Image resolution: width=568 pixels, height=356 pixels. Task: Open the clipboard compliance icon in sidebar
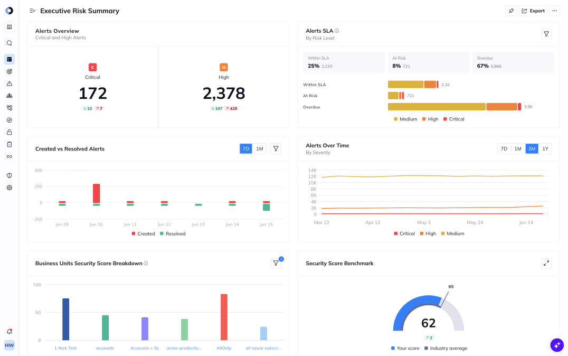(10, 144)
